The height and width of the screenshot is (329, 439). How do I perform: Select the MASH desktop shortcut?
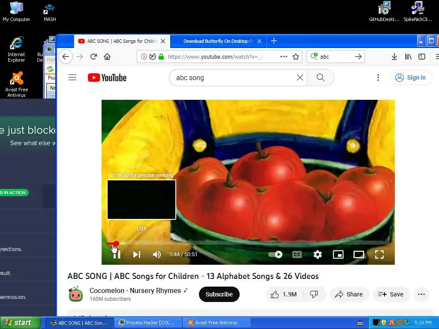(50, 12)
